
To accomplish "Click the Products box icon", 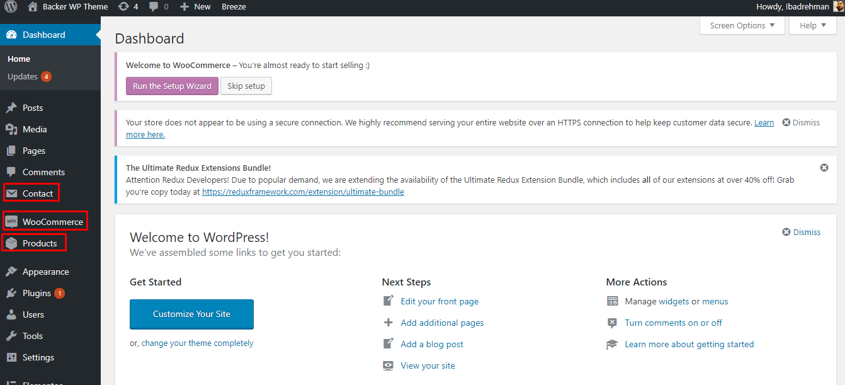I will pyautogui.click(x=11, y=243).
